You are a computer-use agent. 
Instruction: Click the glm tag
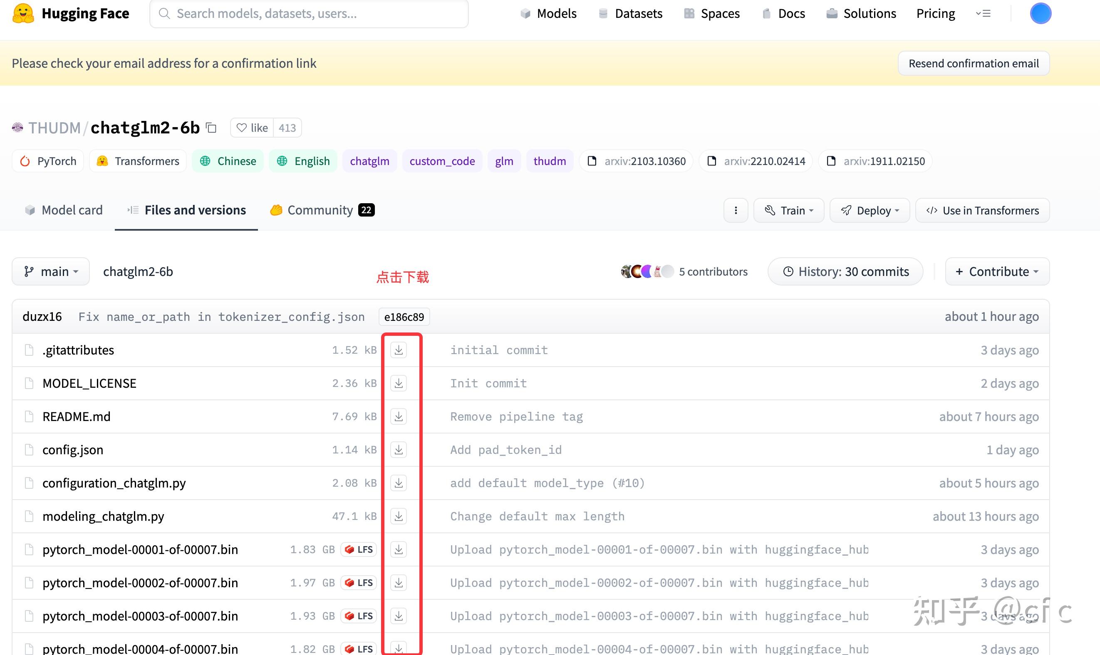tap(504, 161)
